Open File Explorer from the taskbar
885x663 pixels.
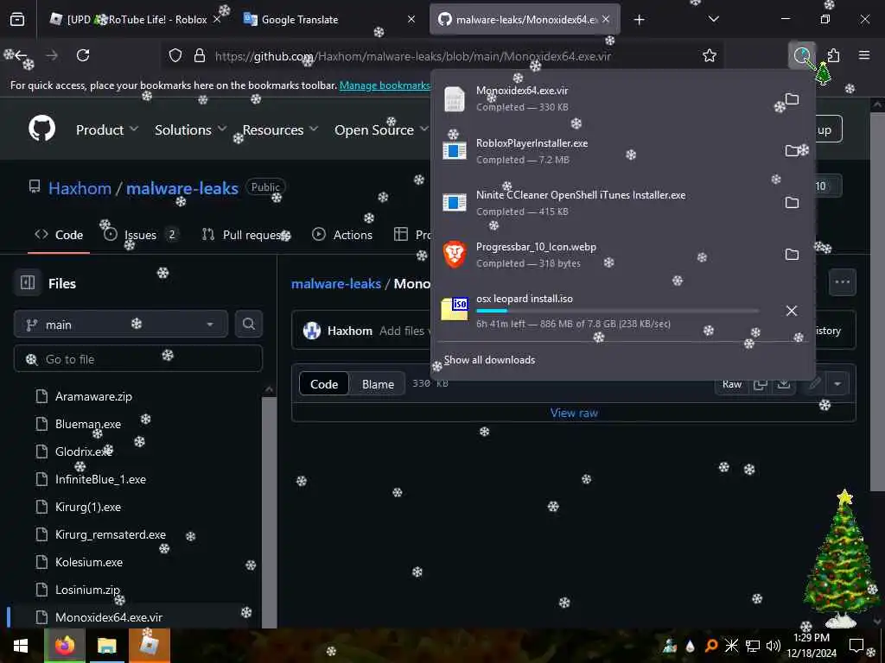point(106,646)
